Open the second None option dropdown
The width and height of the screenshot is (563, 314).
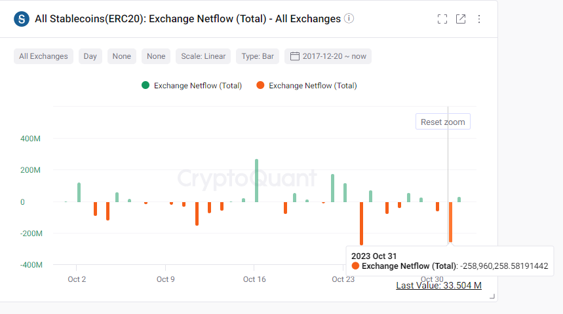(156, 56)
